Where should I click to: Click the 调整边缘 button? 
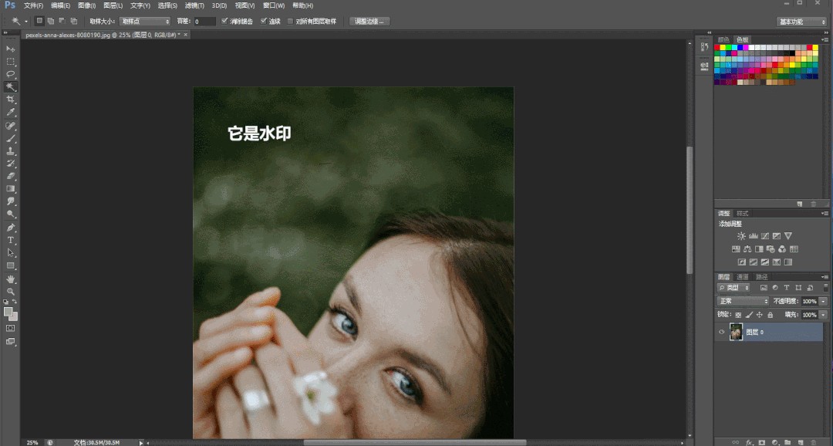click(x=369, y=22)
